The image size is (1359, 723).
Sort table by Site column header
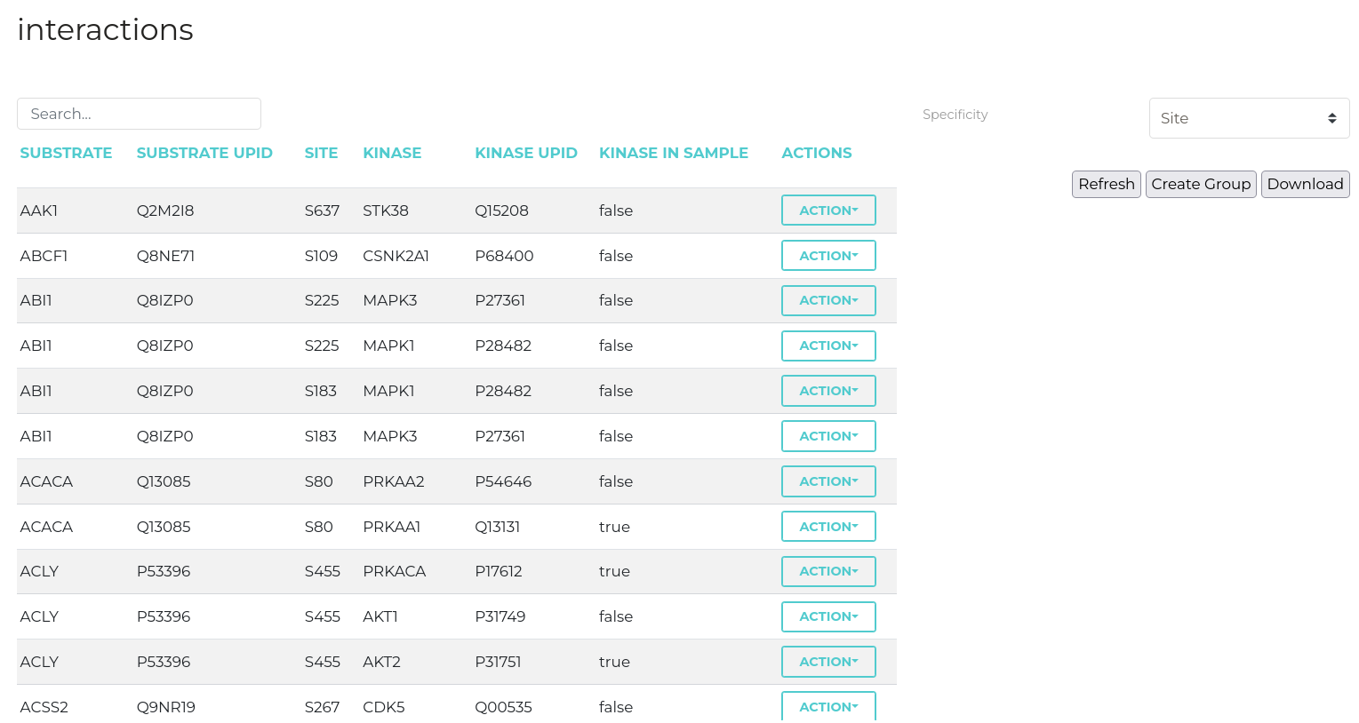[321, 153]
